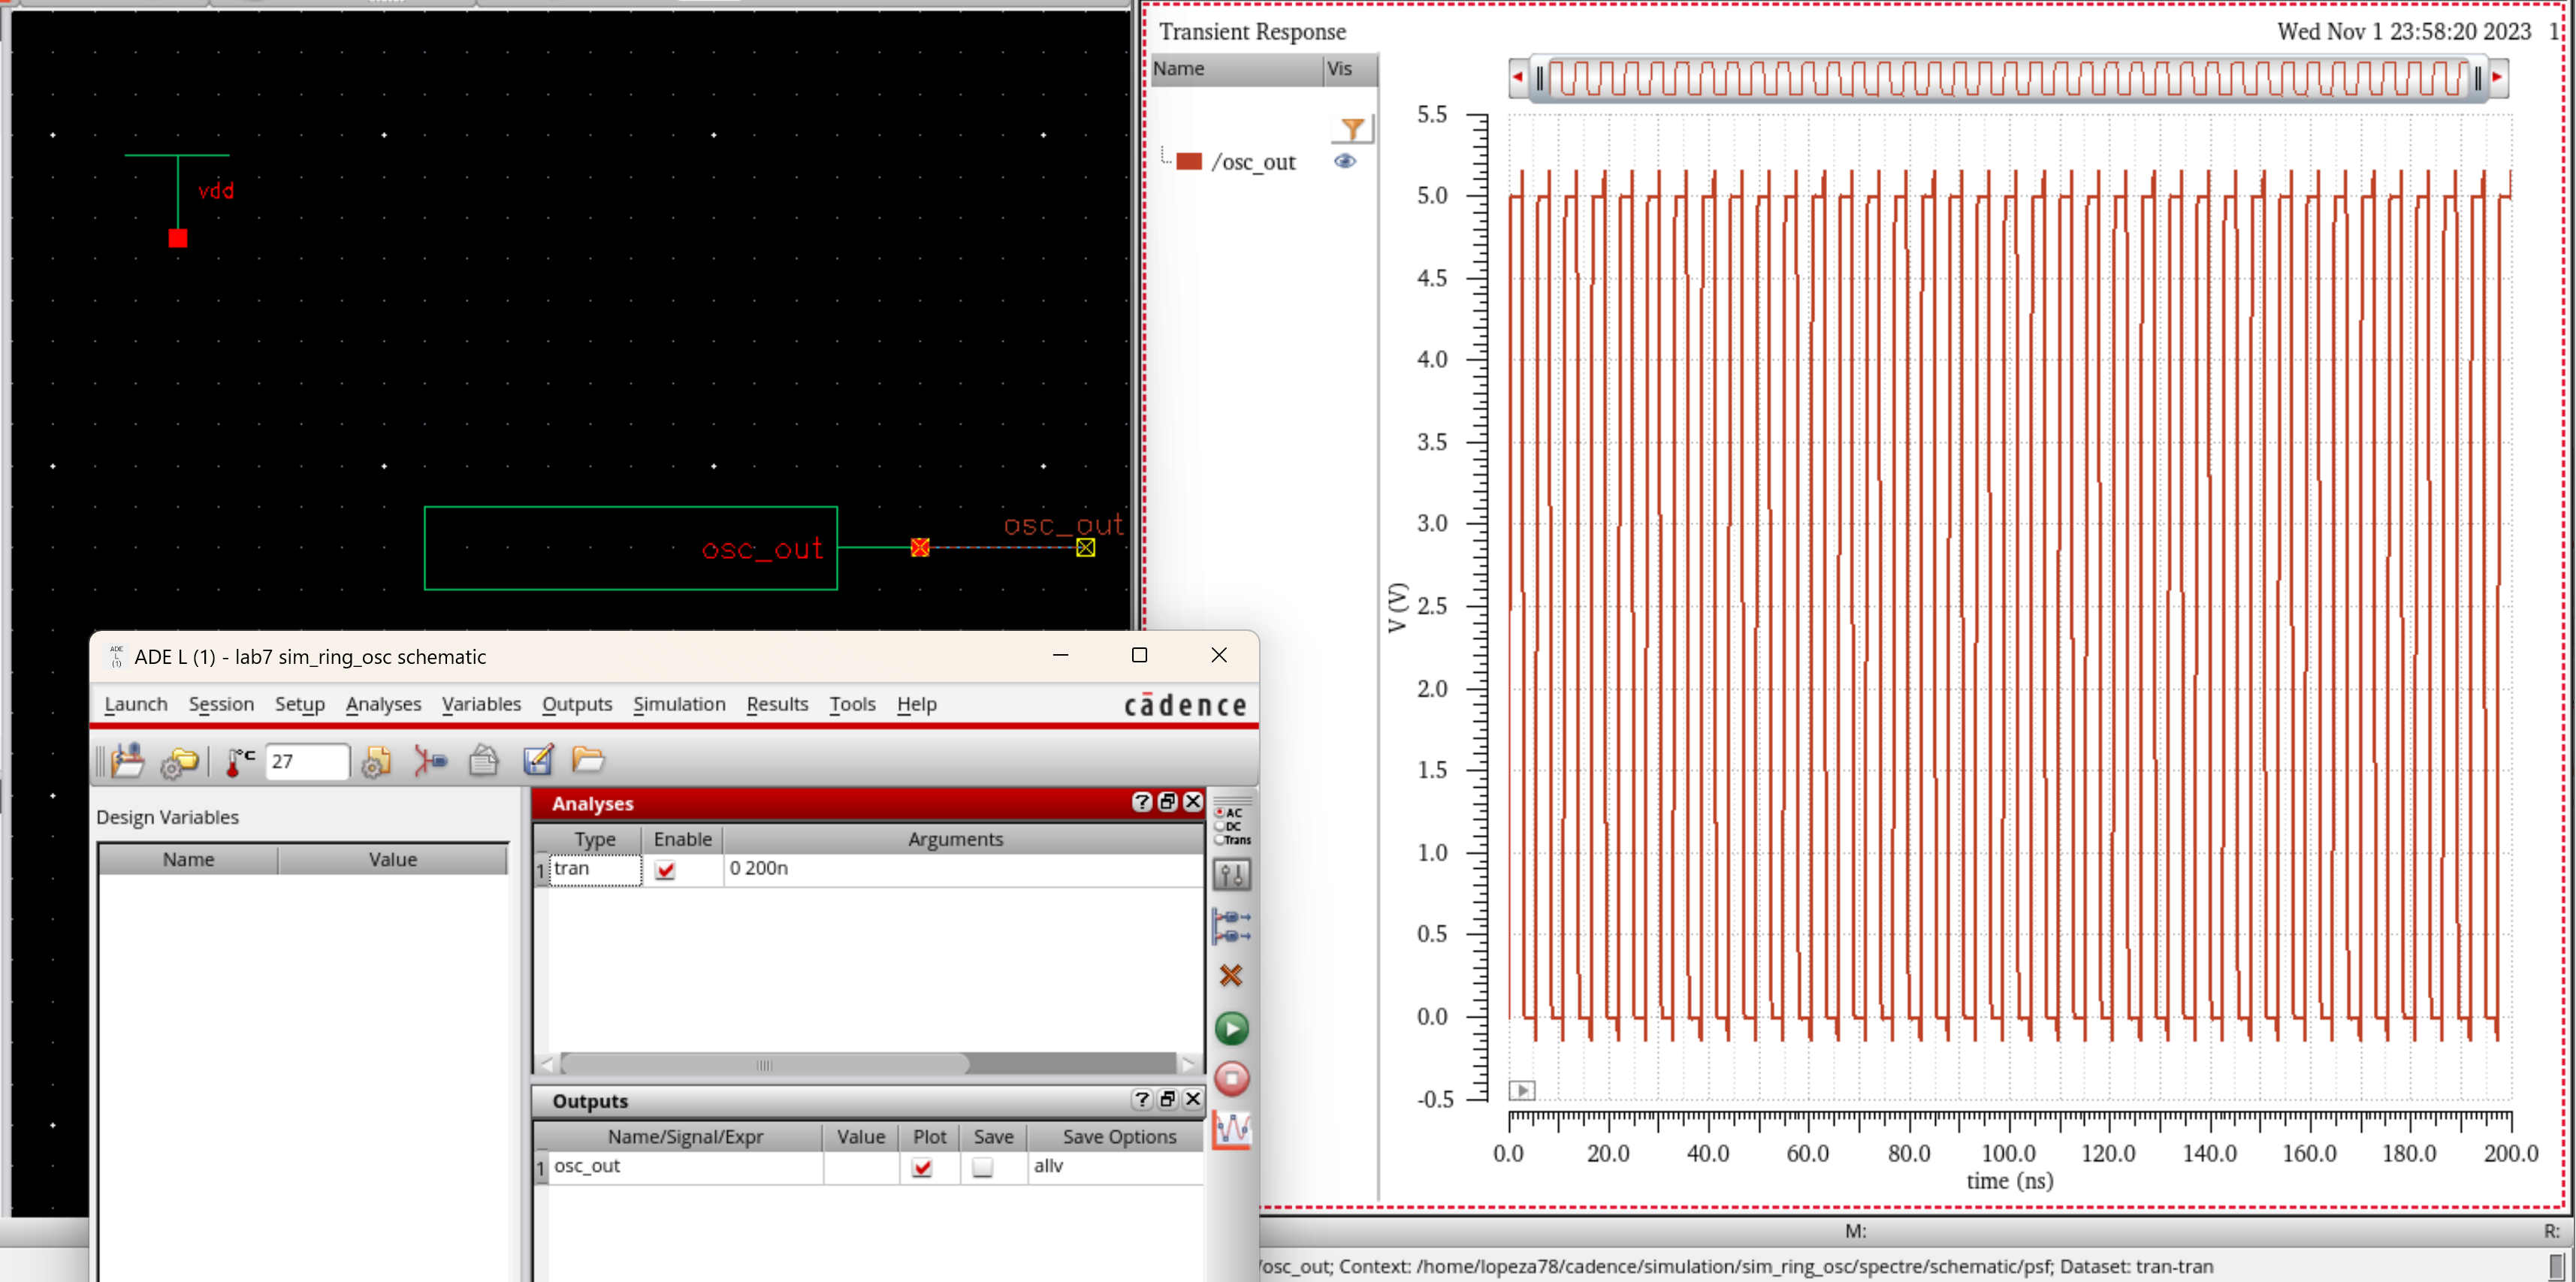2576x1282 pixels.
Task: Click the save state notepad icon
Action: coord(537,761)
